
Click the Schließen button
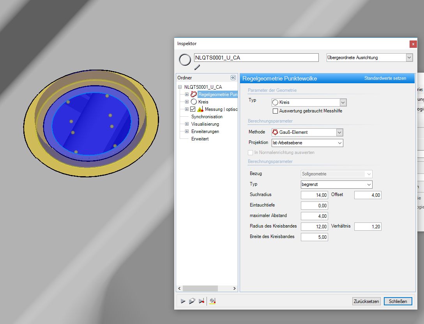(x=398, y=301)
